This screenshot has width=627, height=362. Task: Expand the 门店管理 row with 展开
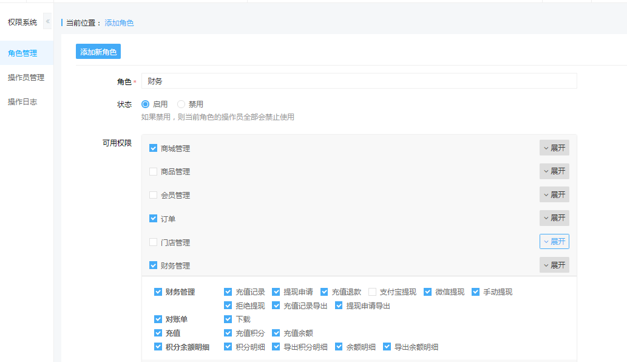[554, 242]
